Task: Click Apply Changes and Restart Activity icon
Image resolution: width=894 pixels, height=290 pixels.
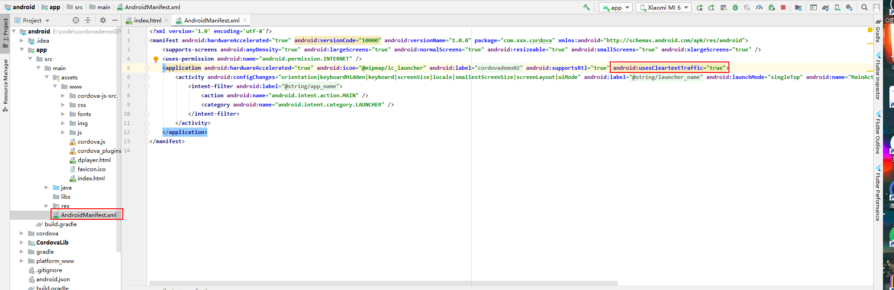Action: click(711, 7)
